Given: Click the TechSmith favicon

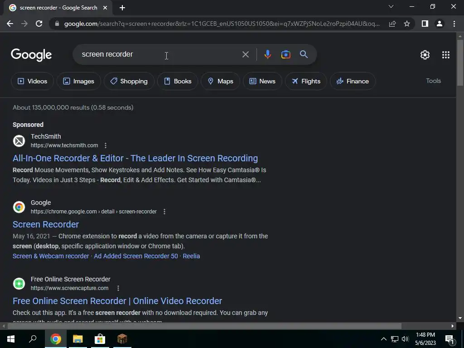Looking at the screenshot, I should [x=19, y=141].
